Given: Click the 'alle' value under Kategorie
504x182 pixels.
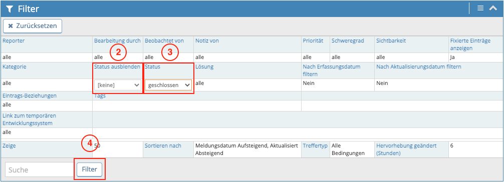Looking at the screenshot, I should pyautogui.click(x=7, y=83).
